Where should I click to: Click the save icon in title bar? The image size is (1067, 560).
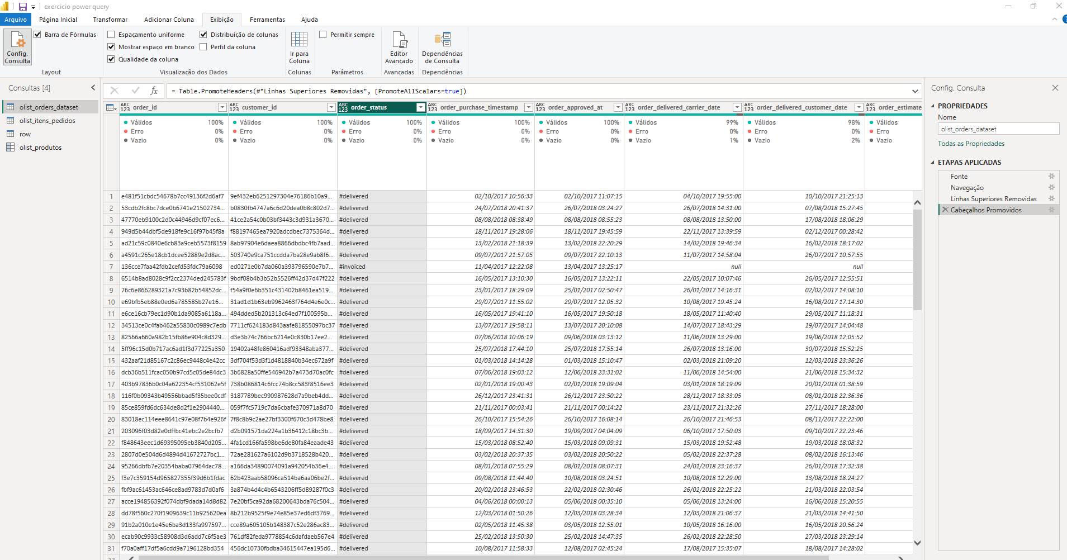23,7
